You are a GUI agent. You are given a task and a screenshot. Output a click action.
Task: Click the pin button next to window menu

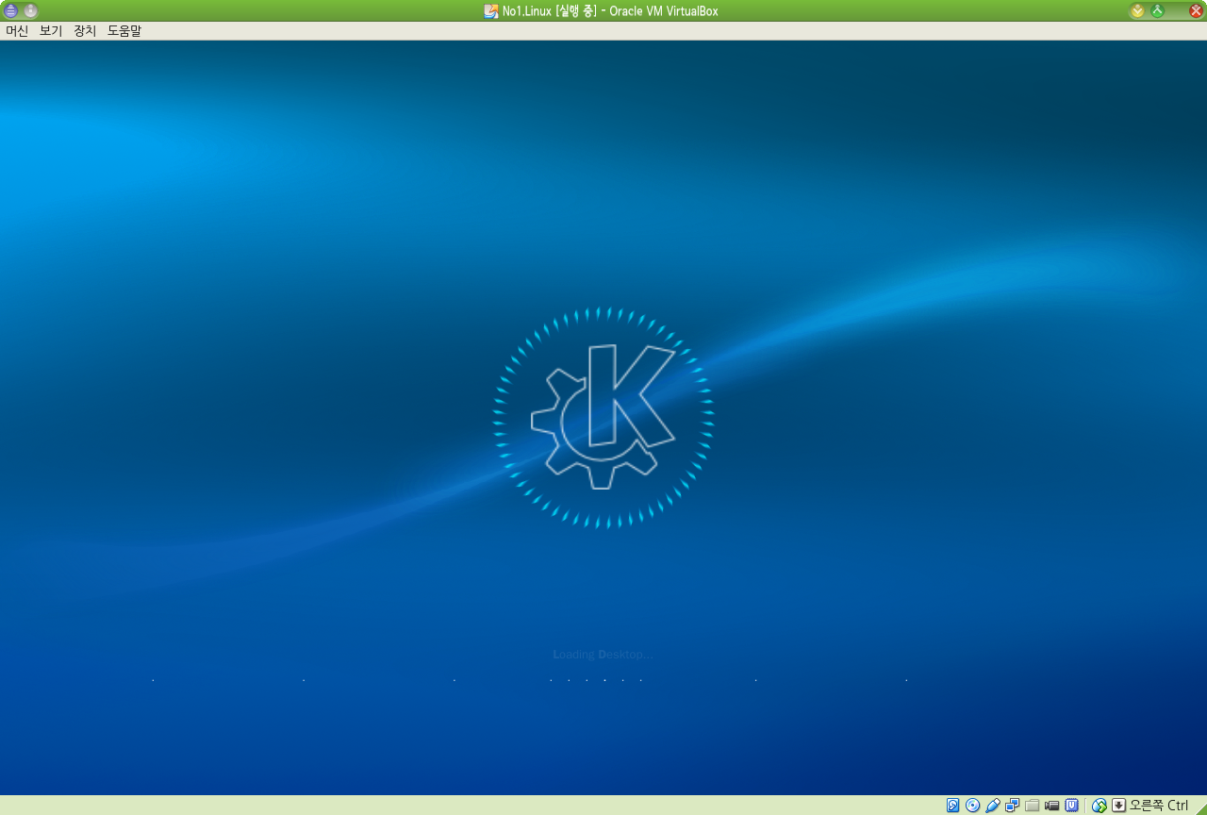point(31,10)
